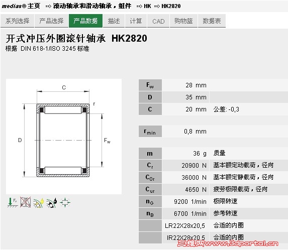Click the 疲劳极限载荷，径向 description
Image resolution: width=288 pixels, height=250 pixels.
[240, 189]
